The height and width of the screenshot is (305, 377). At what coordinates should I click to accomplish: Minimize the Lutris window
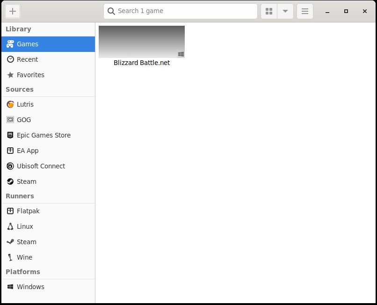tap(327, 11)
